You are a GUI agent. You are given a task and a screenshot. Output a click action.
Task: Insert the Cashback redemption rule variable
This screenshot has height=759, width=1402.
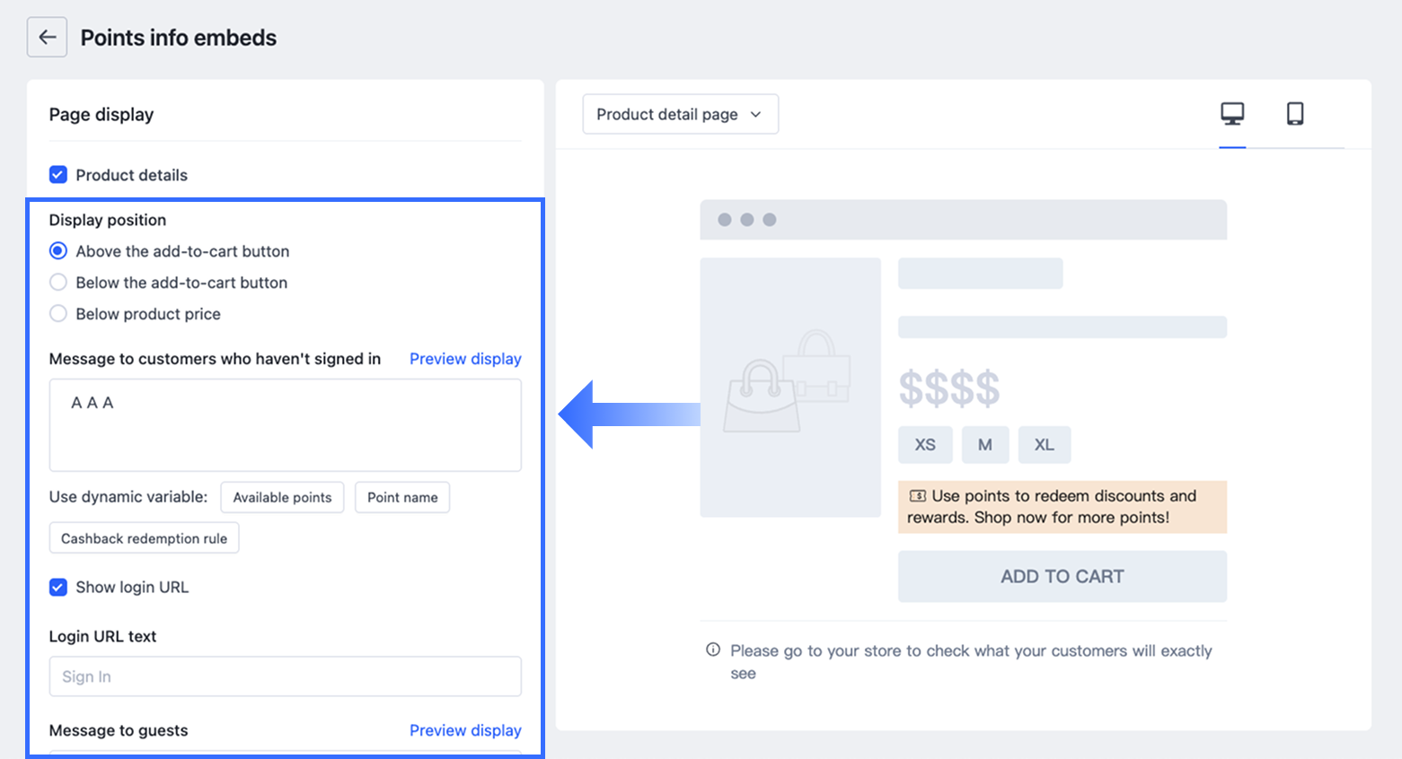coord(144,538)
